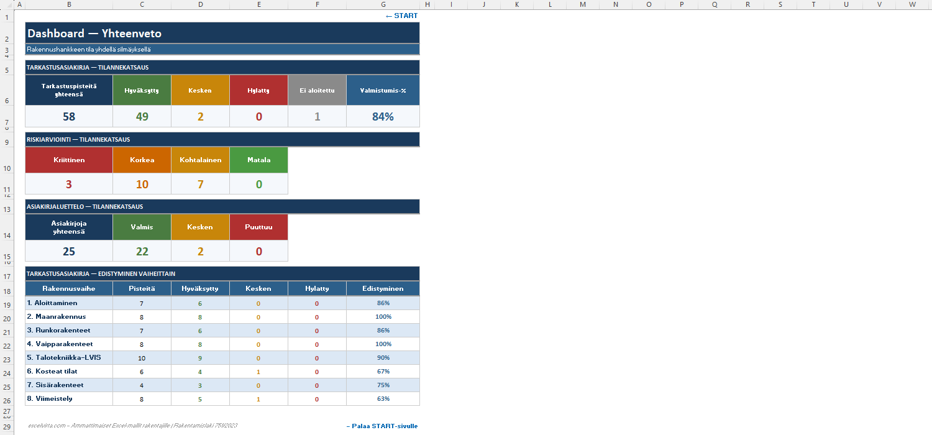Click the "Kriittinen" risk header
This screenshot has width=932, height=435.
(69, 160)
